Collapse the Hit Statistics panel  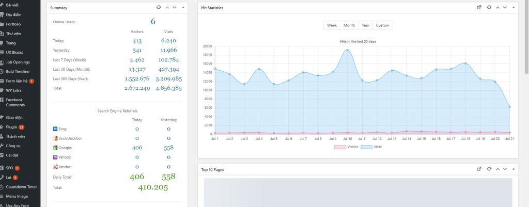pos(513,8)
